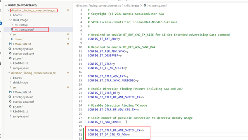Collapse direction_finding_connectionless_rx folder chevron
This screenshot has width=248, height=140.
(9, 10)
